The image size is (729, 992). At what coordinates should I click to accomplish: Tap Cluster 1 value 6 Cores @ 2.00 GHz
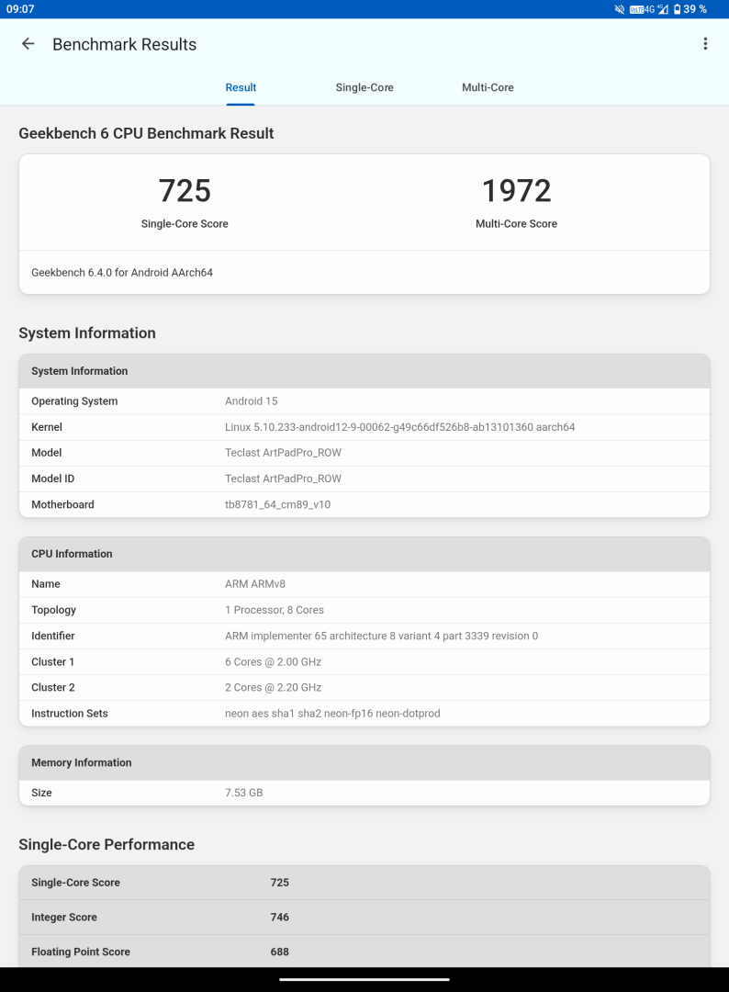point(273,661)
